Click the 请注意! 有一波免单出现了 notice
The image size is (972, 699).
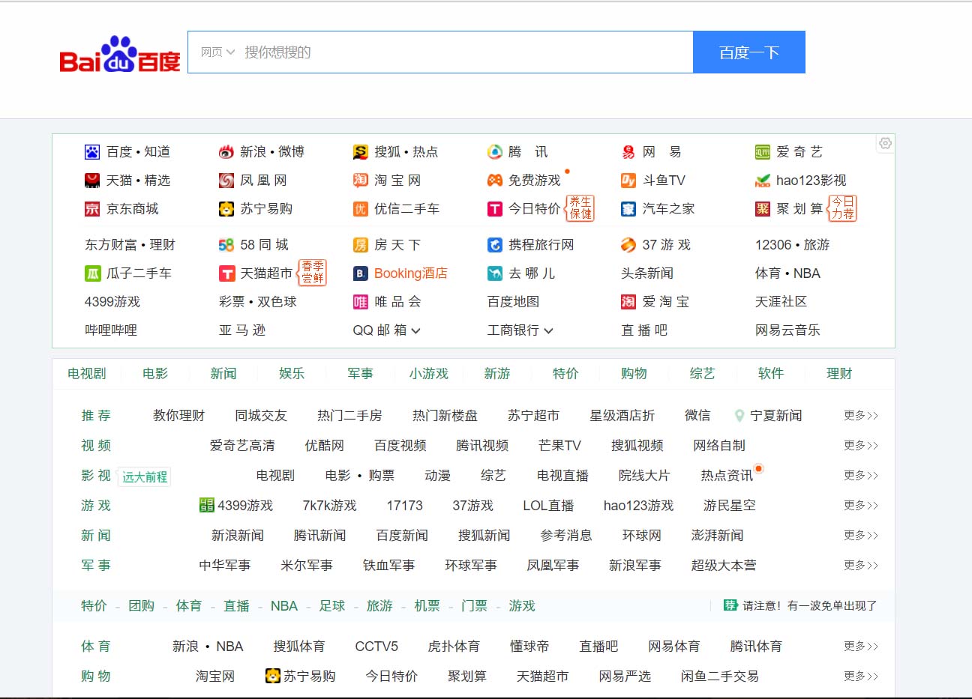click(809, 606)
